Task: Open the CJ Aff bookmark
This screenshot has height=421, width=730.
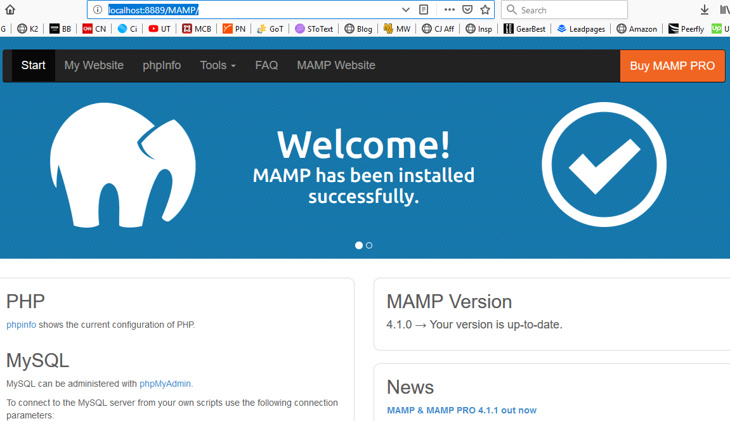Action: tap(438, 29)
